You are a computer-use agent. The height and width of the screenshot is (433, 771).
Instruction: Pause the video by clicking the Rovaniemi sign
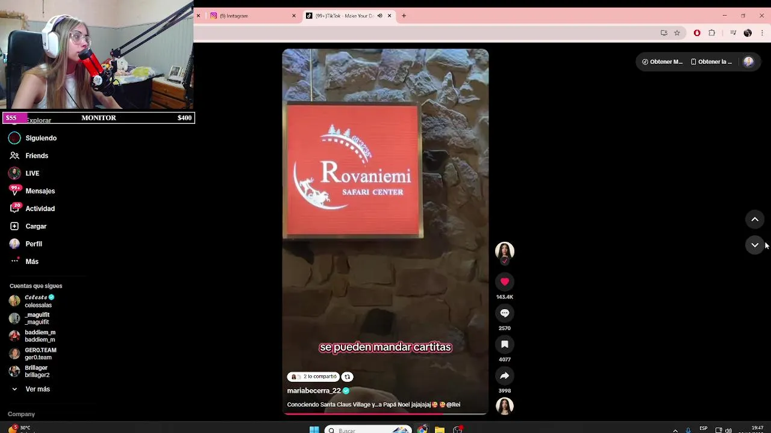click(x=353, y=171)
